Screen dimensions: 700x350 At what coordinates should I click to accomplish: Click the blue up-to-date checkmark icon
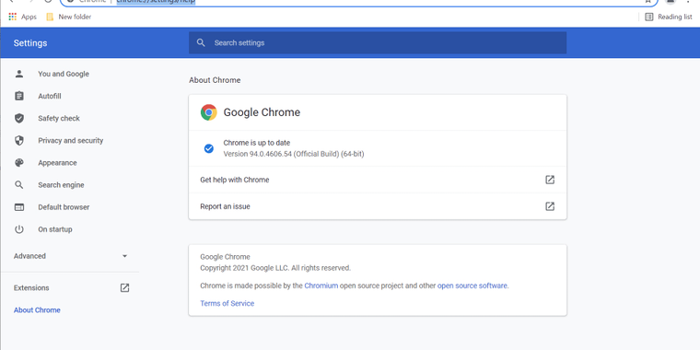point(208,148)
